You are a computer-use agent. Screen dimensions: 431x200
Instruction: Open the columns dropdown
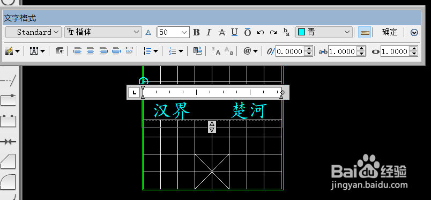pyautogui.click(x=12, y=51)
